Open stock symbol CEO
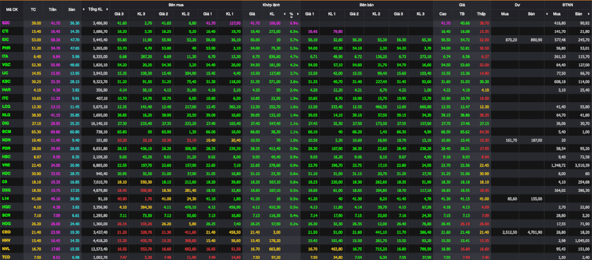The height and width of the screenshot is (260, 592). 6,231
